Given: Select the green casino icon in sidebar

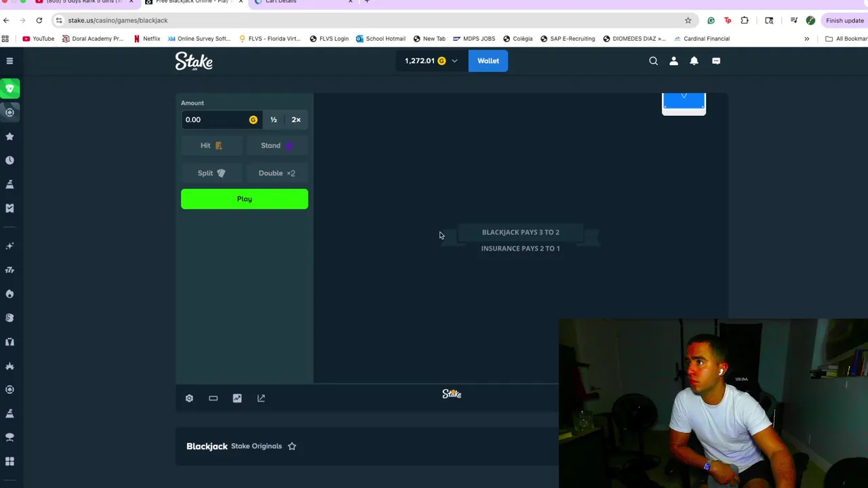Looking at the screenshot, I should coord(9,88).
